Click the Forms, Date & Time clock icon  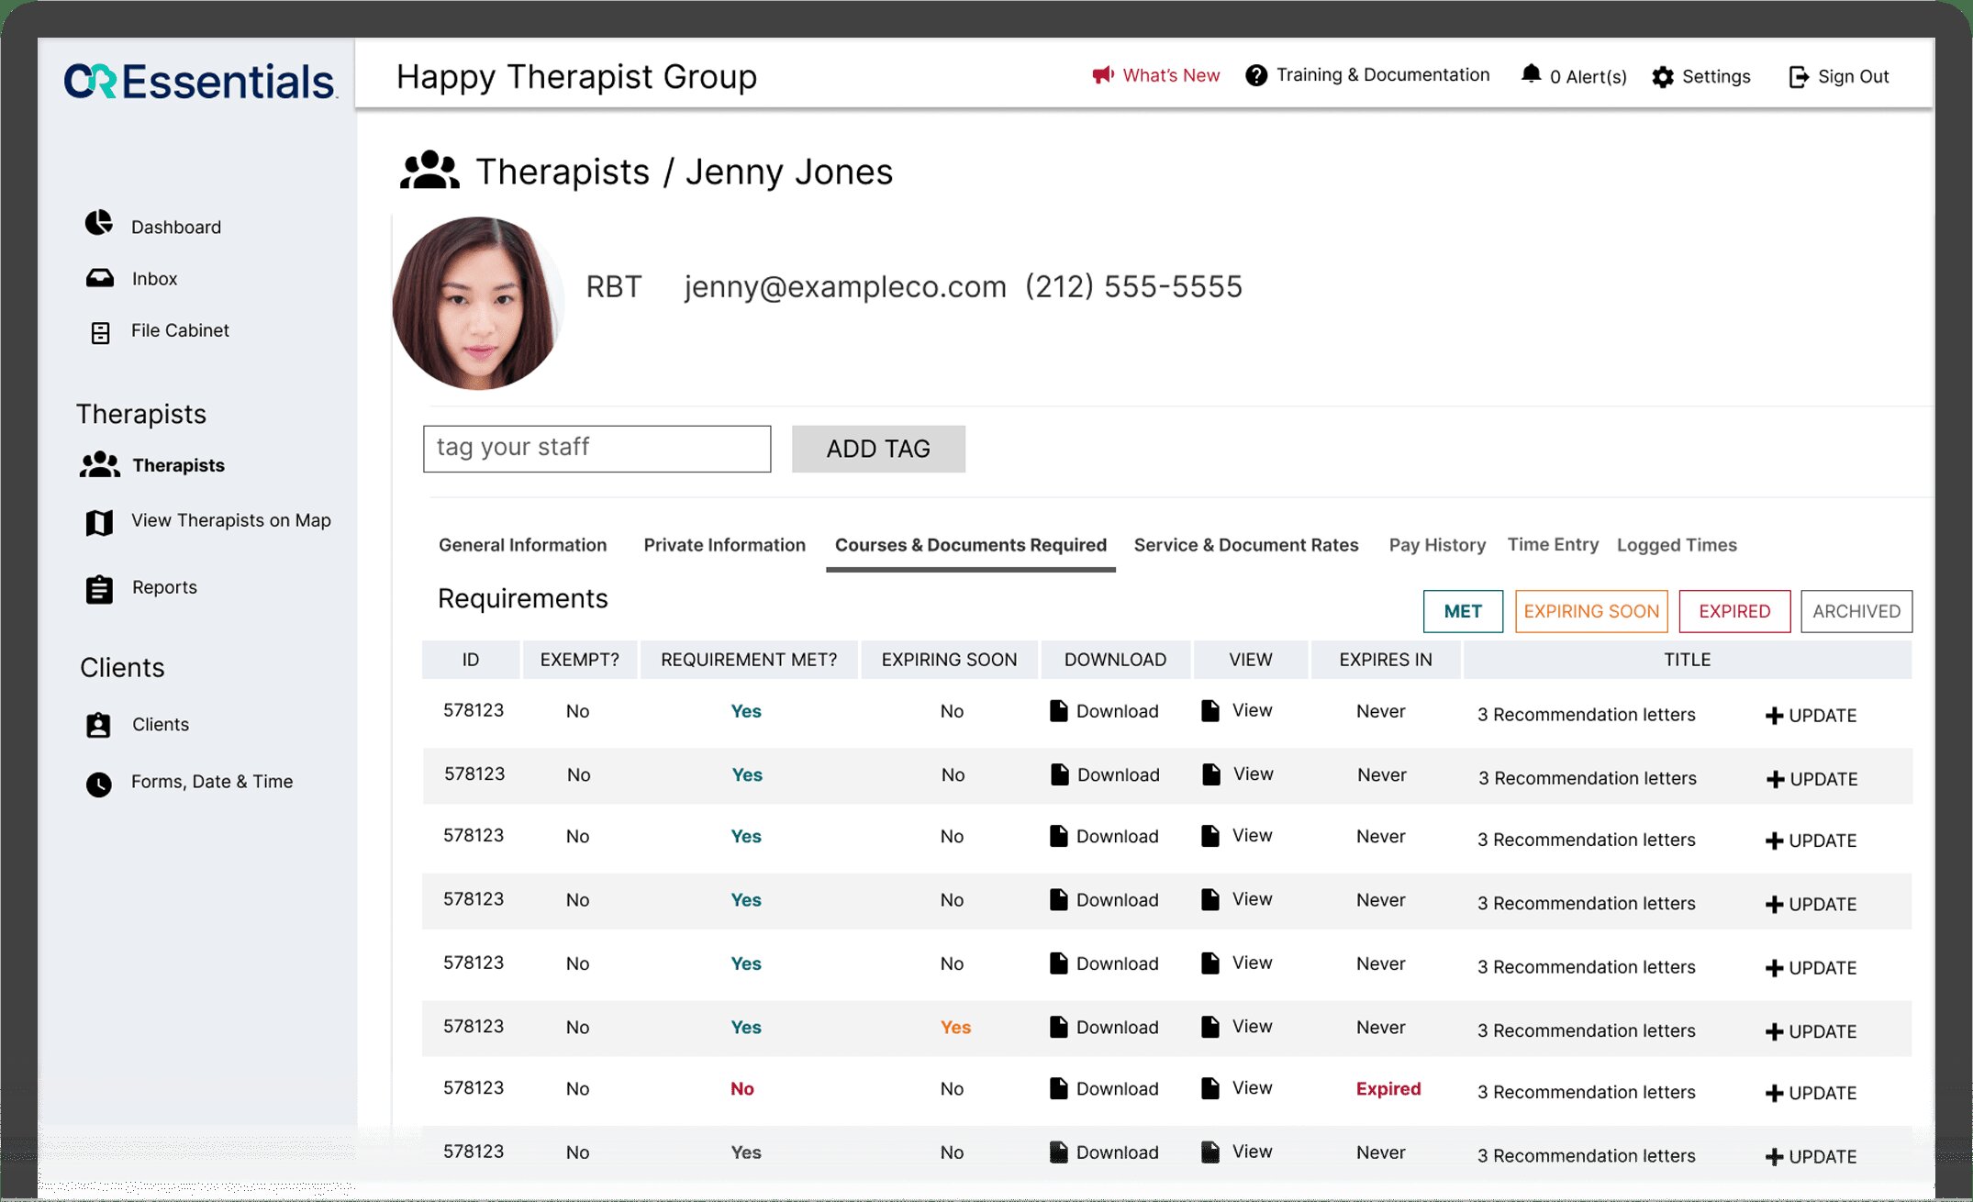click(x=99, y=784)
